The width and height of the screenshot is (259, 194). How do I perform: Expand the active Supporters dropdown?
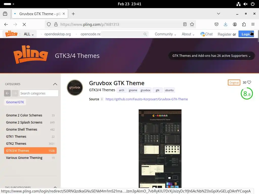tap(211, 56)
